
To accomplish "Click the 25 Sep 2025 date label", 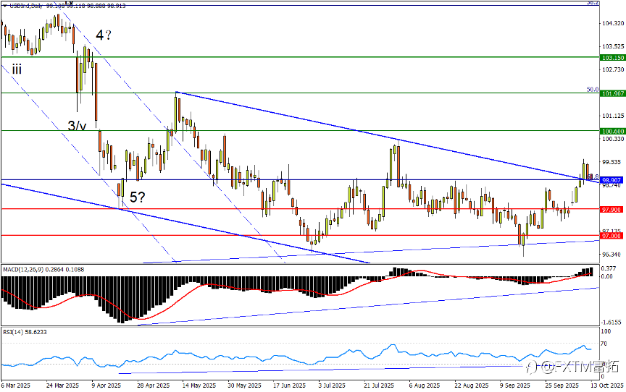I will point(562,385).
